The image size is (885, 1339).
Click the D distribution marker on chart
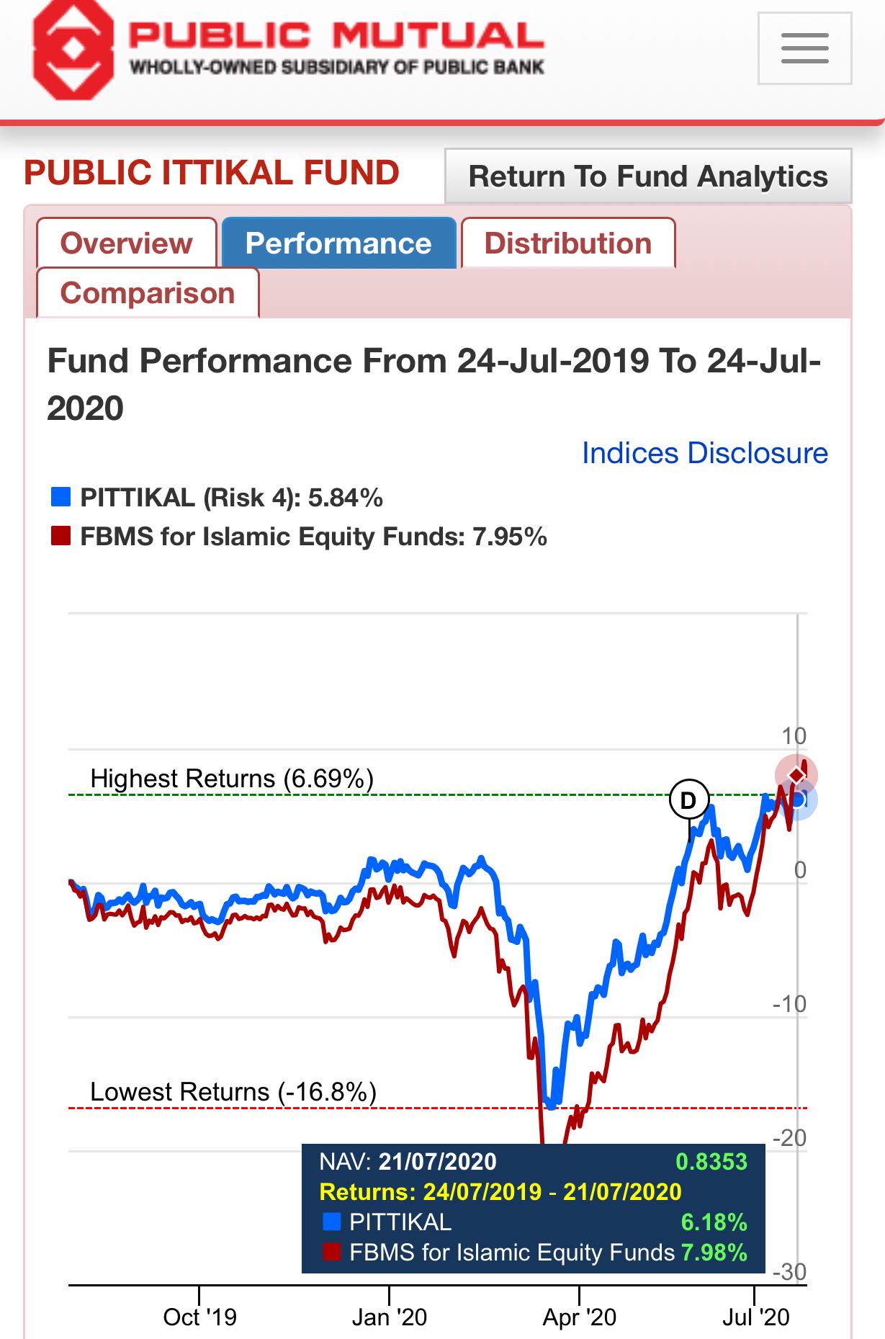(689, 800)
